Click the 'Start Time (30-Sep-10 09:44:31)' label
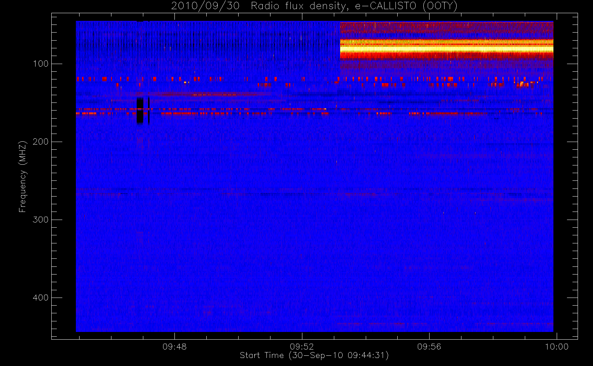 [x=314, y=355]
